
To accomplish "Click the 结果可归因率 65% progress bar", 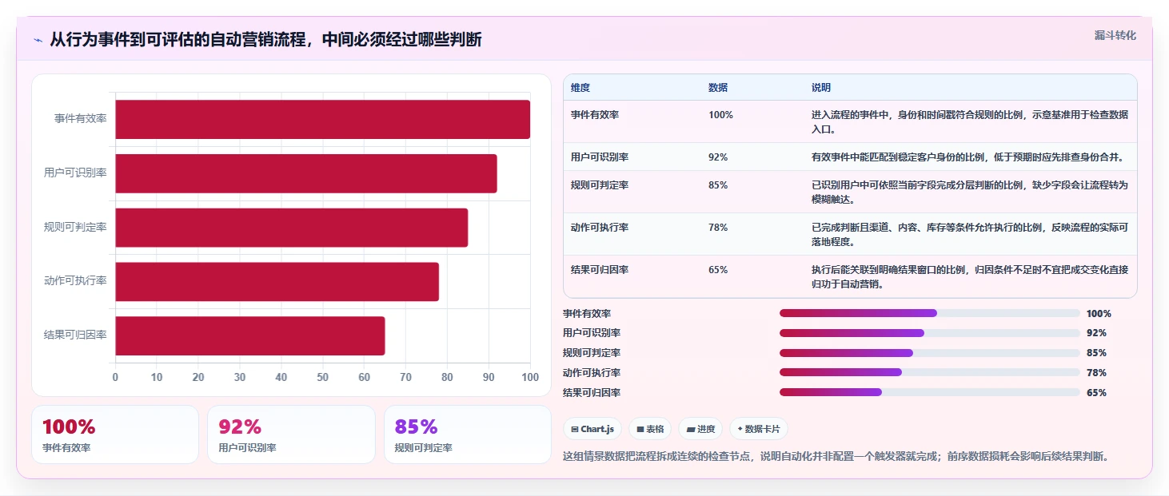I will pyautogui.click(x=929, y=392).
